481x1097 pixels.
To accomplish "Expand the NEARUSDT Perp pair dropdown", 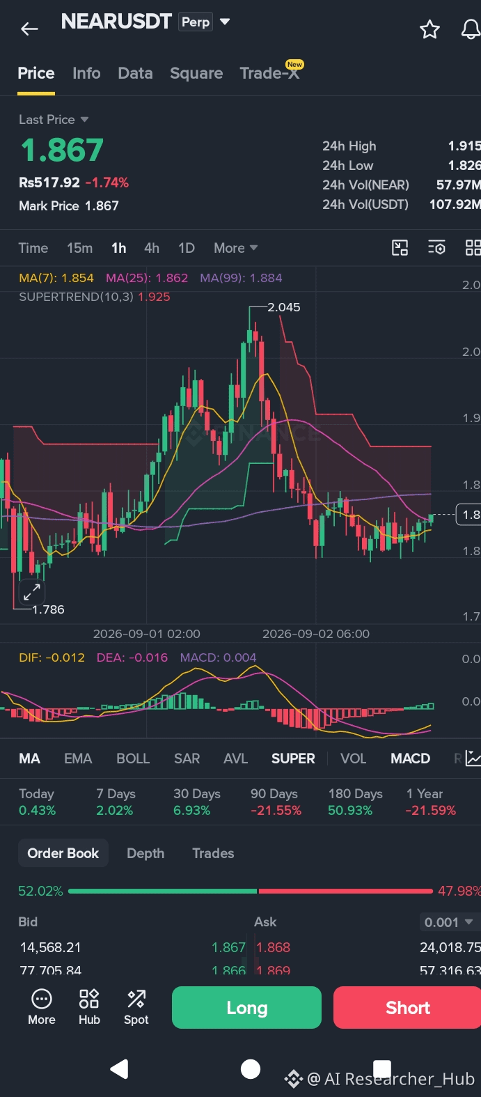I will pos(225,22).
